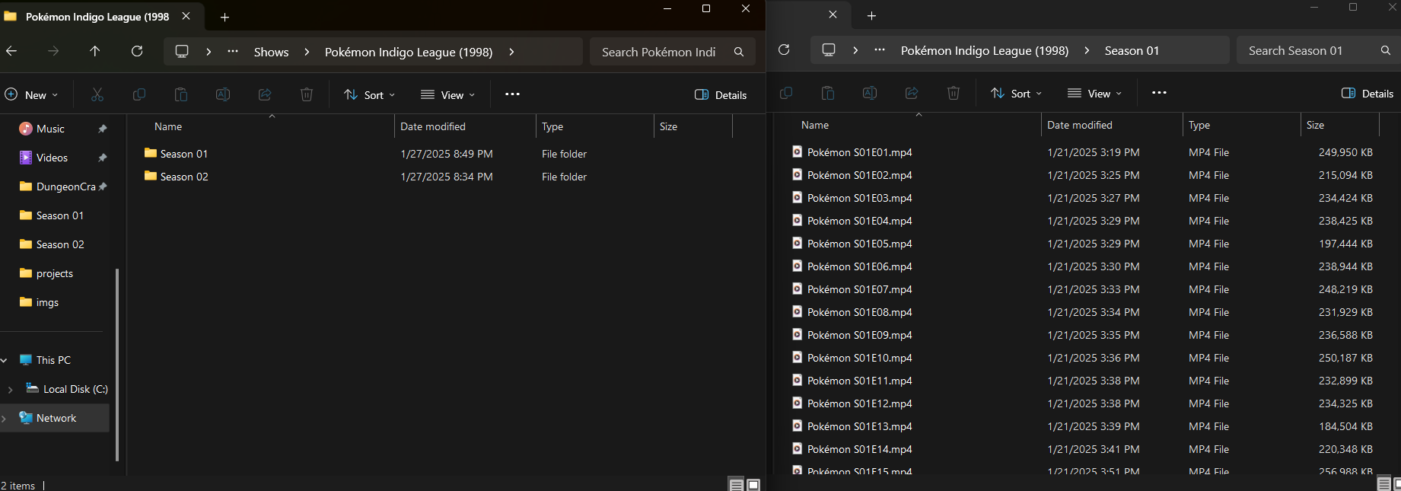Expand the Local Disk (C:) tree node
The image size is (1401, 491).
coord(10,389)
